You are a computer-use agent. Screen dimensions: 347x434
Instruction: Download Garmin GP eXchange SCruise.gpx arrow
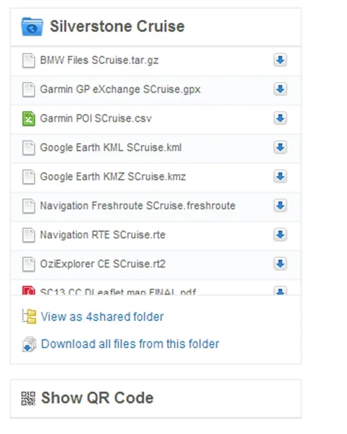tap(280, 90)
